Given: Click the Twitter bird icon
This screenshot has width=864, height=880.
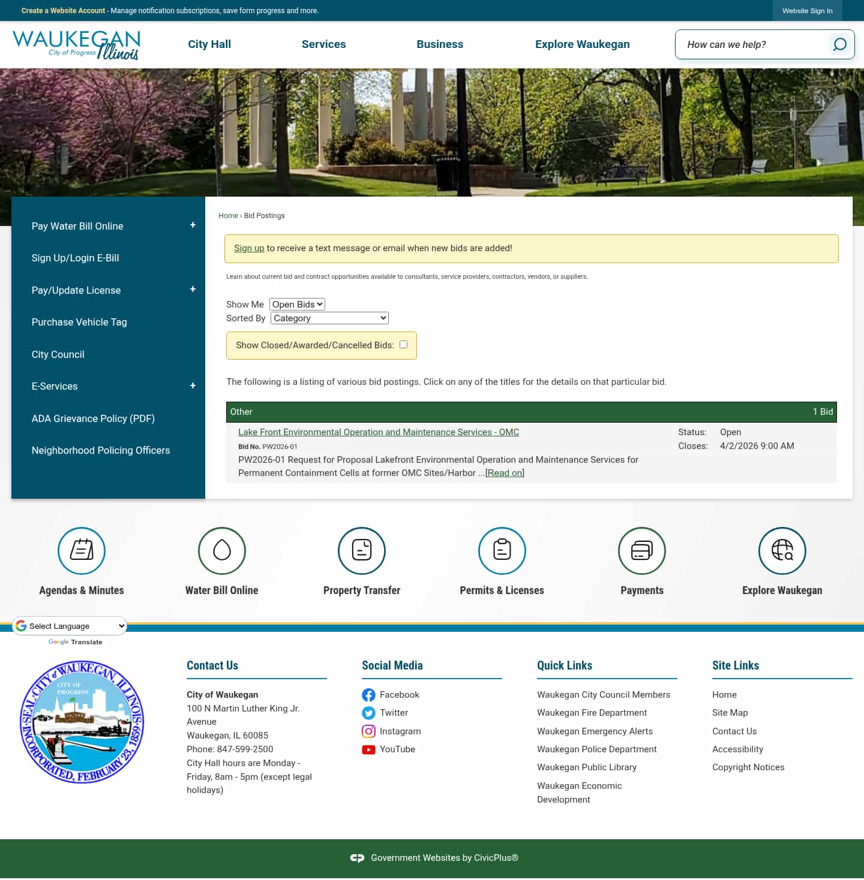Looking at the screenshot, I should 369,713.
